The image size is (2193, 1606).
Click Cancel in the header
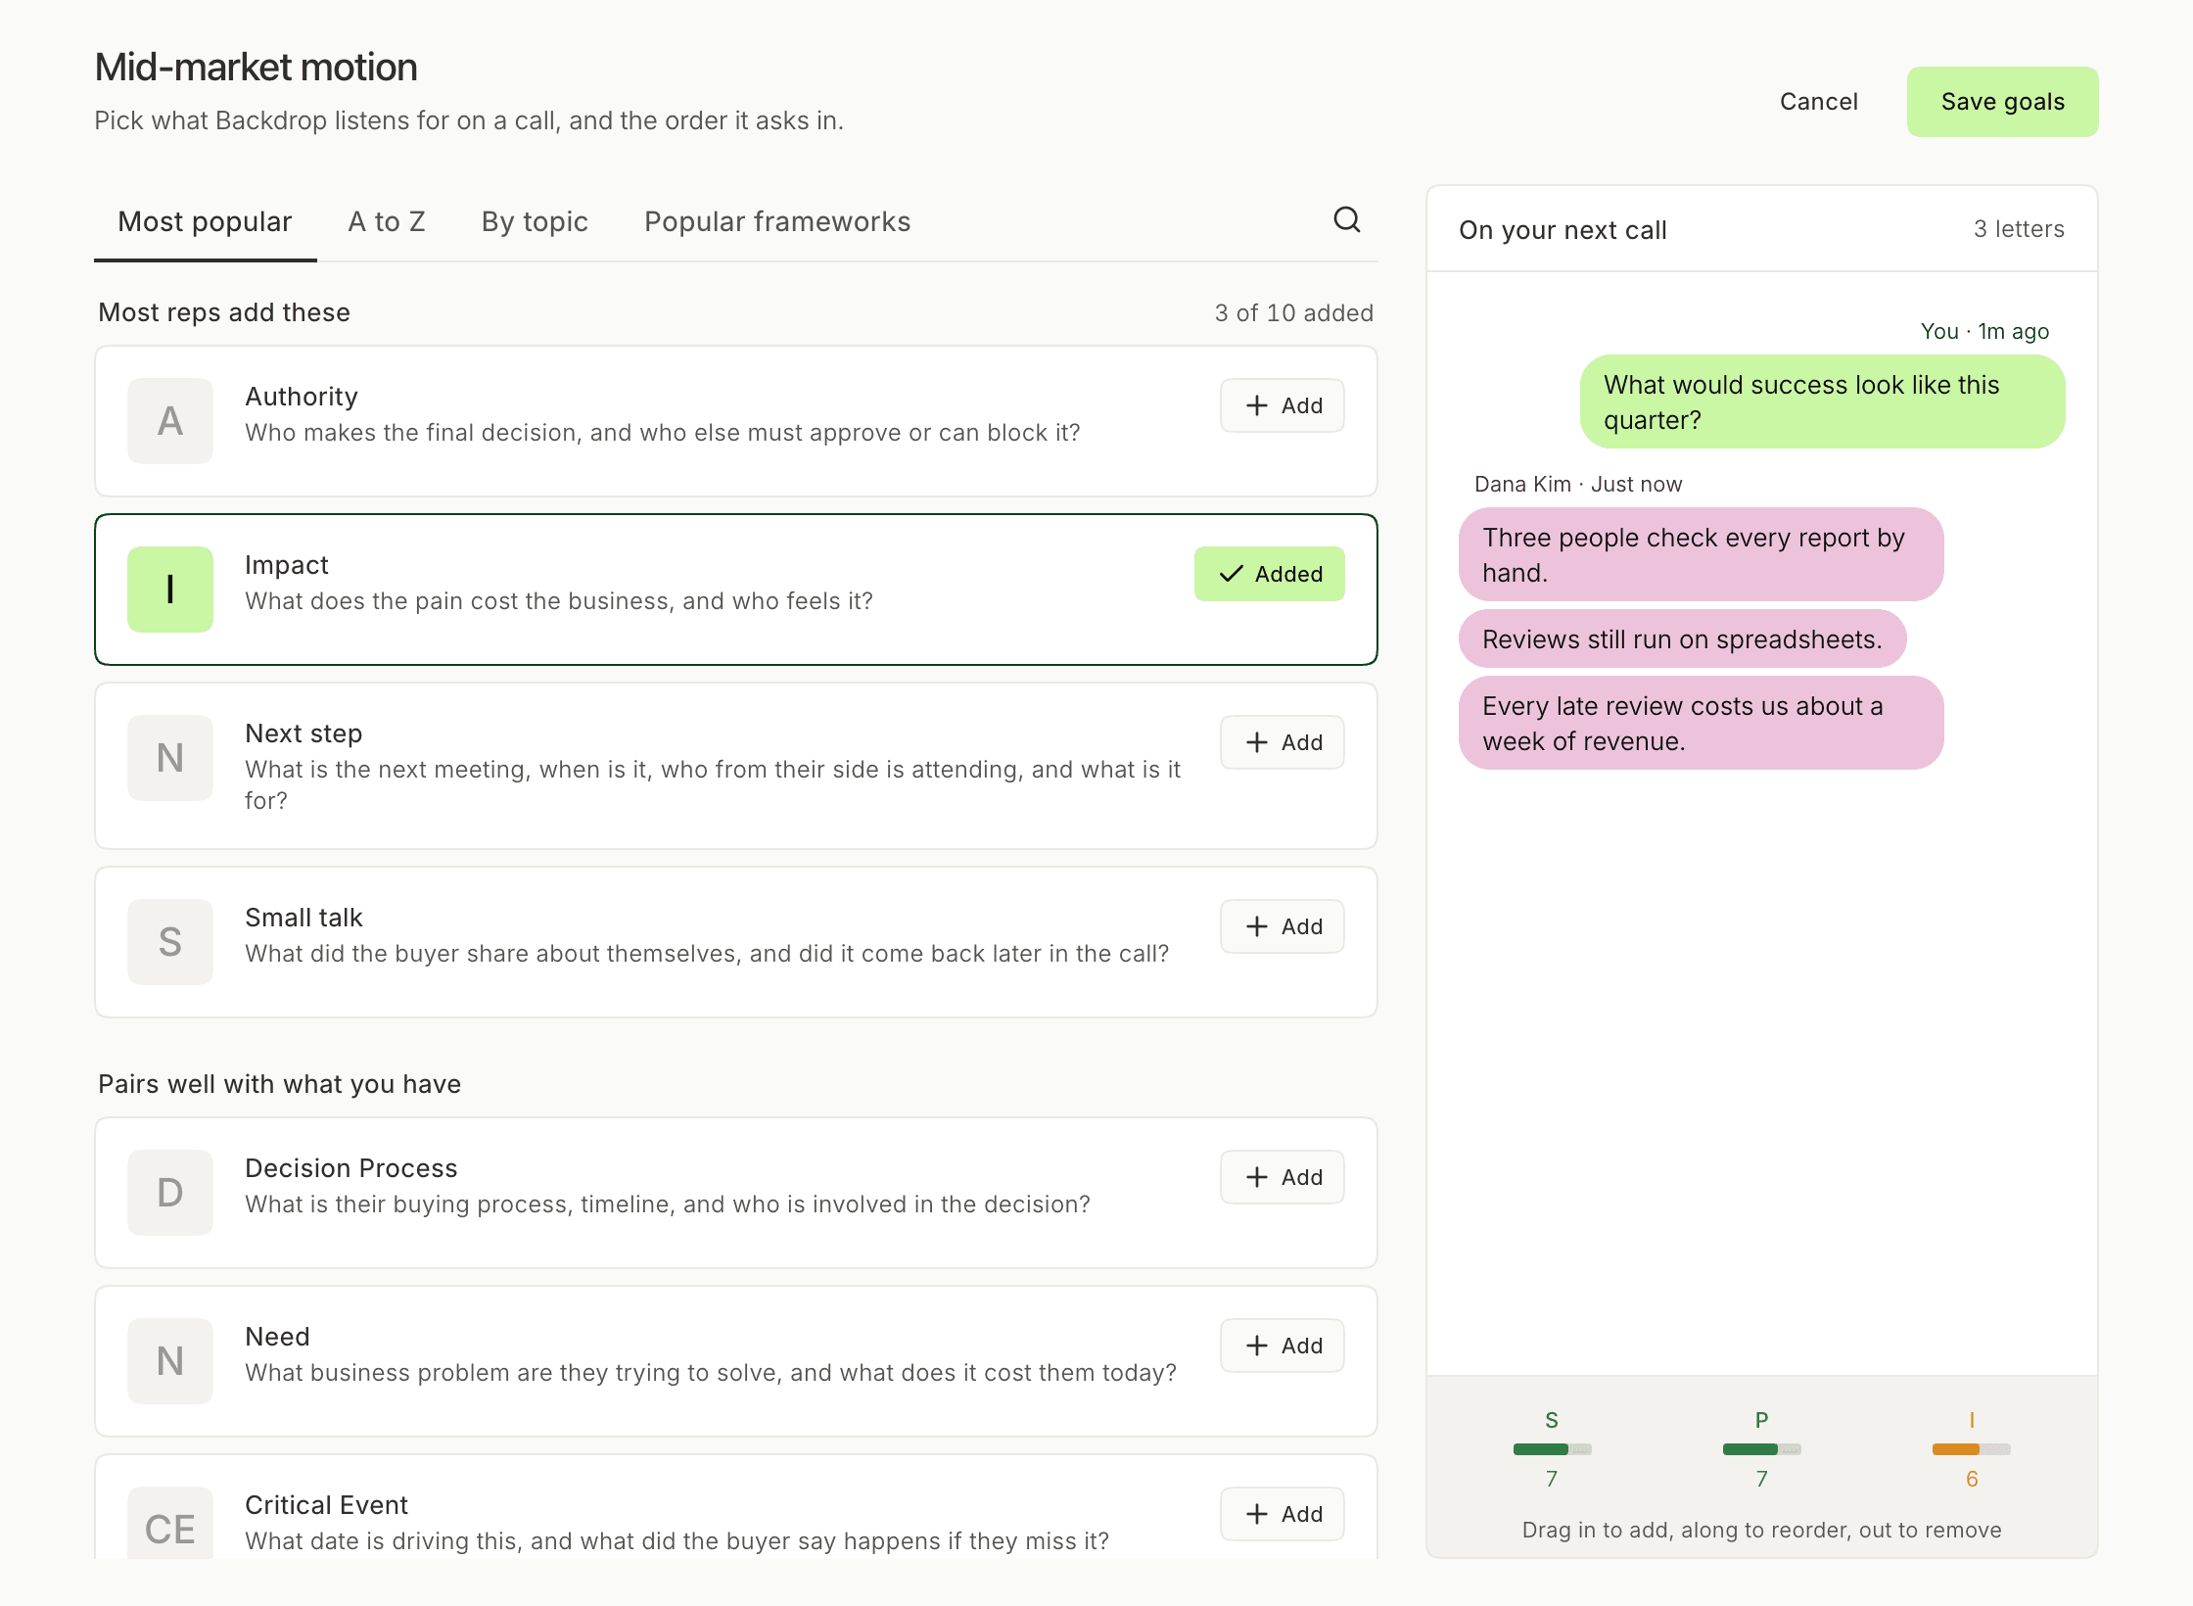point(1819,102)
